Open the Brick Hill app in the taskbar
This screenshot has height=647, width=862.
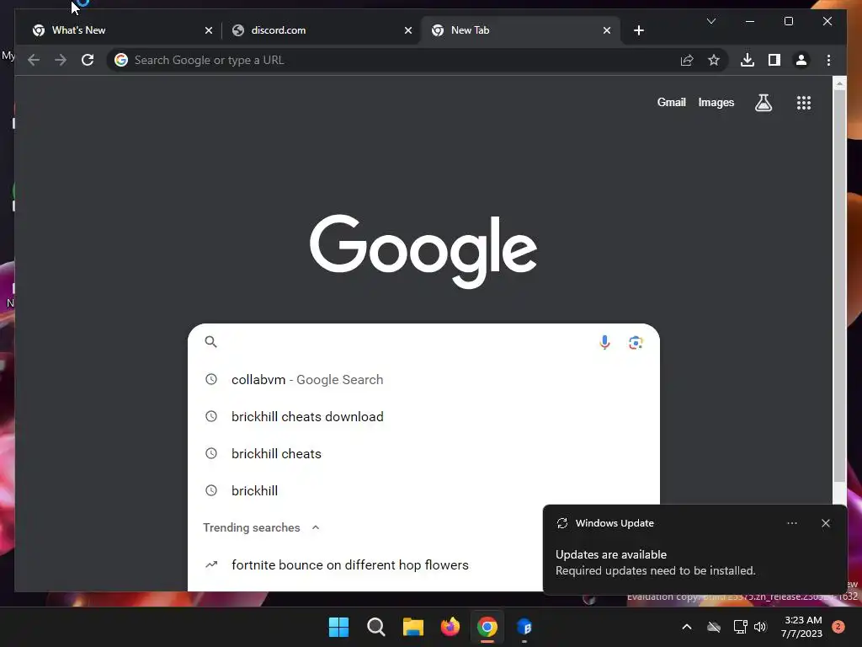tap(524, 627)
